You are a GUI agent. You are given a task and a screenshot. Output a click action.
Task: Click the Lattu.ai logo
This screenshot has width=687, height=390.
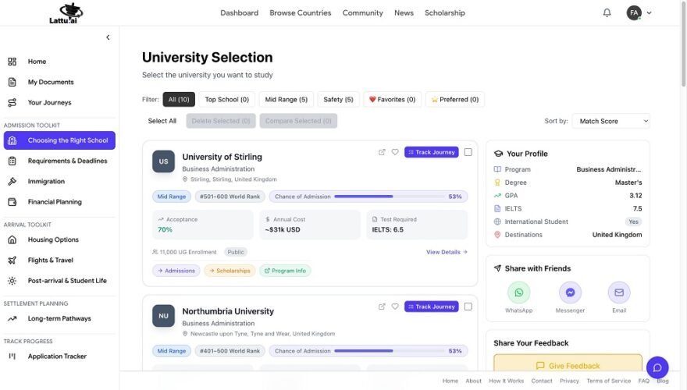pyautogui.click(x=63, y=12)
